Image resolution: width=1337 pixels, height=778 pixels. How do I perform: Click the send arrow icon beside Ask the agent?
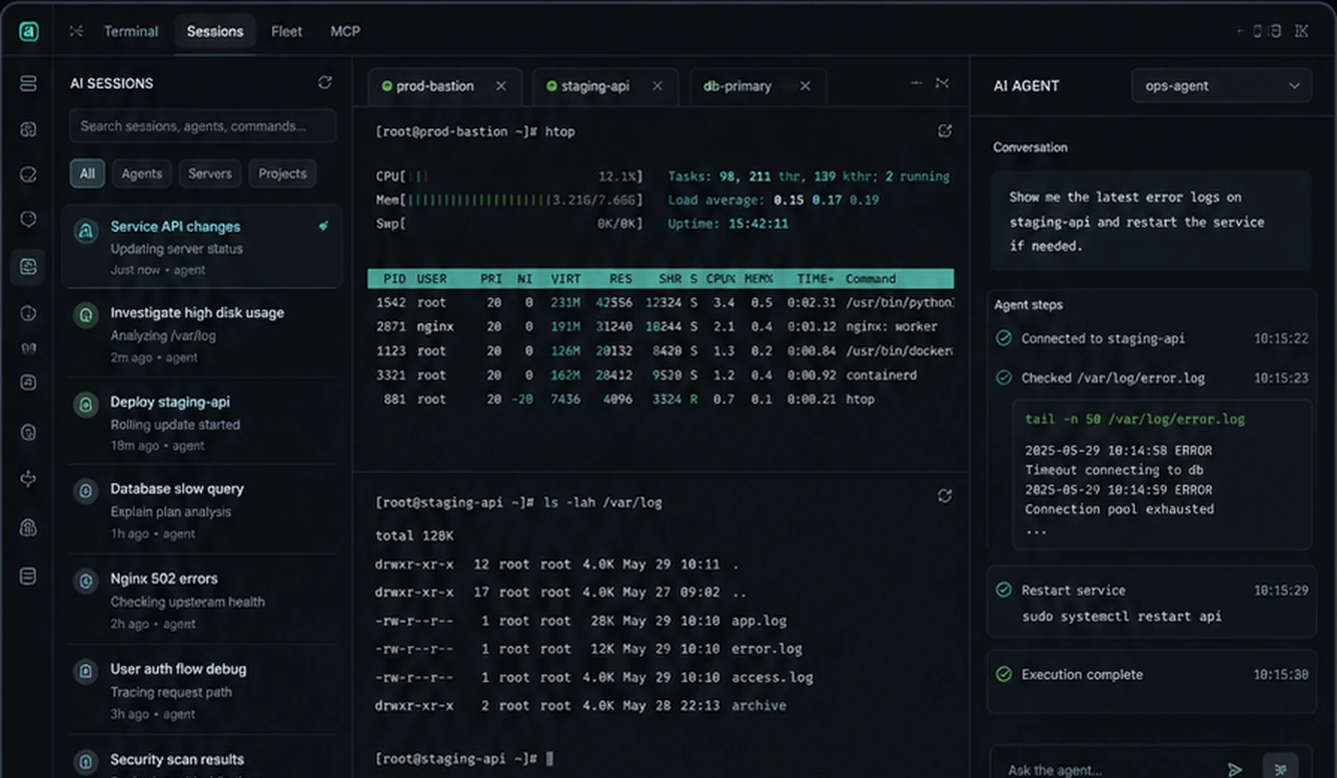[1235, 769]
